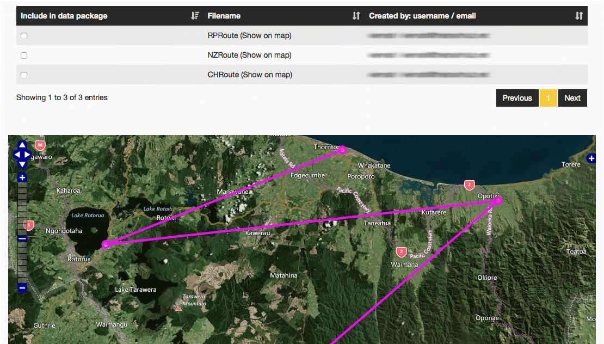Click the Kawerau town label

[258, 233]
